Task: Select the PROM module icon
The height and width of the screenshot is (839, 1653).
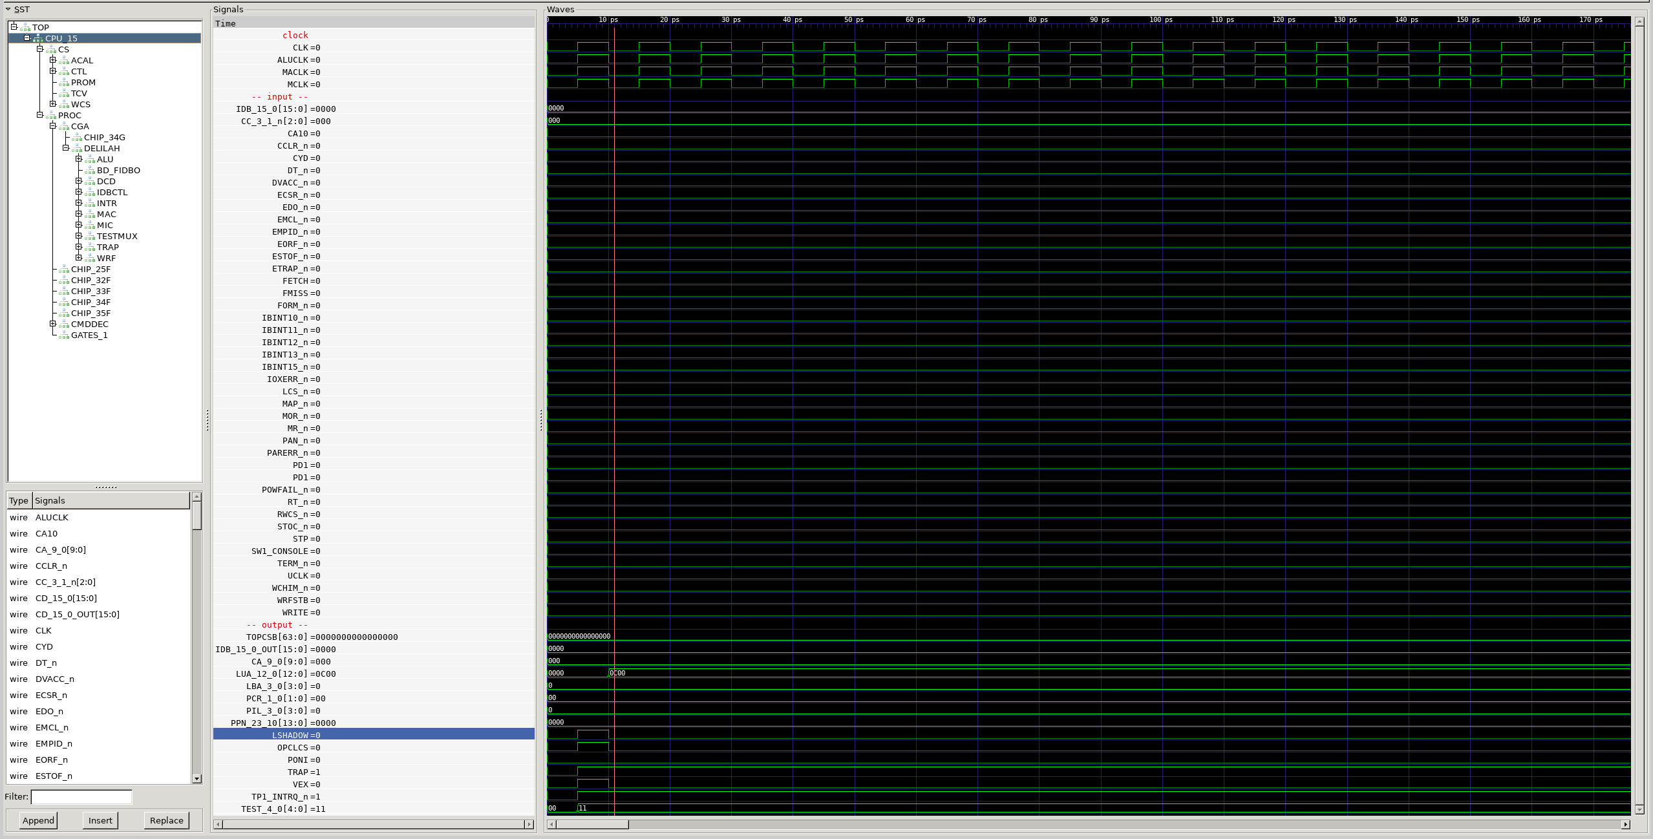Action: coord(64,83)
